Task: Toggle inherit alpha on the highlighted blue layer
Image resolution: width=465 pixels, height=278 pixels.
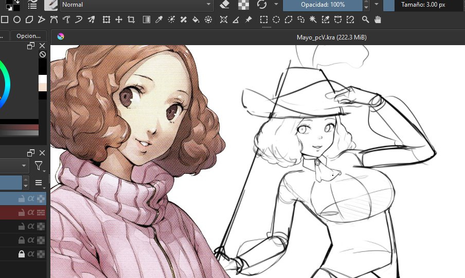Action: 31,198
